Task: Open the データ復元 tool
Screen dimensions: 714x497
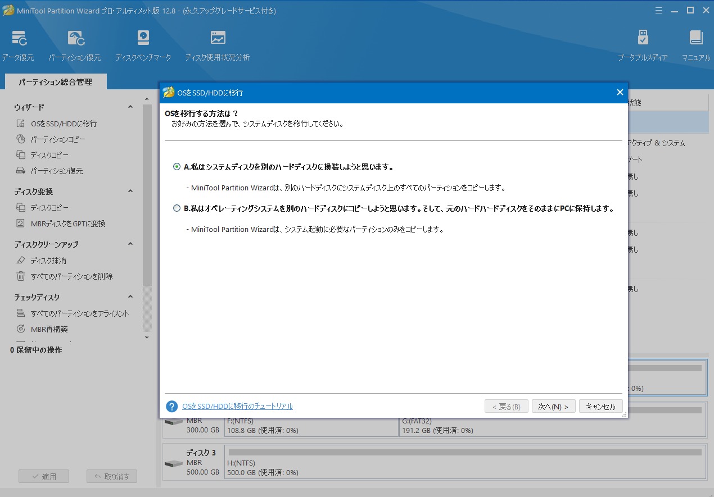Action: pyautogui.click(x=19, y=45)
